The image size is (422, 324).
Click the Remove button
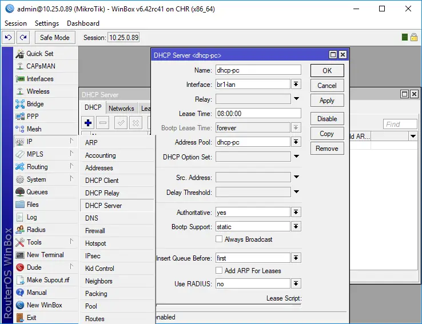[x=327, y=149]
